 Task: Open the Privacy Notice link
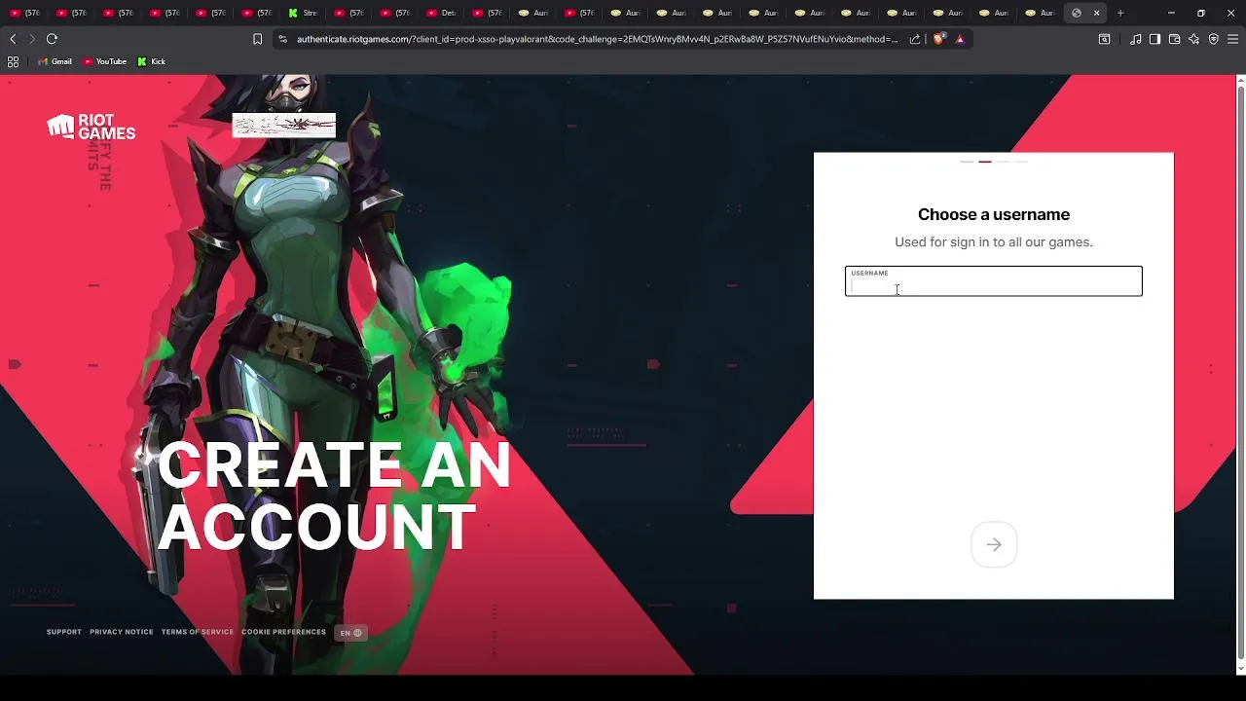coord(122,632)
